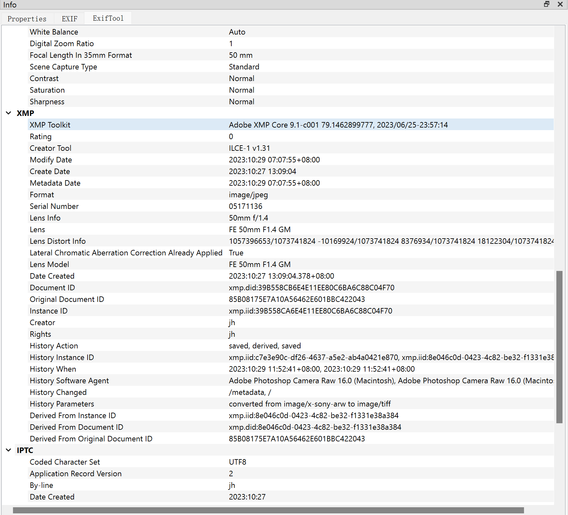Screen dimensions: 568x515
Task: Click the History Parameters row
Action: click(x=62, y=404)
